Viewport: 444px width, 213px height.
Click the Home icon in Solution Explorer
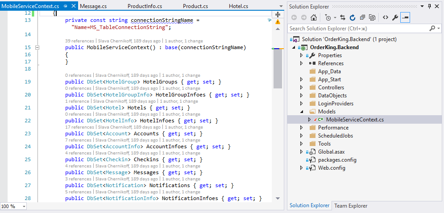pyautogui.click(x=314, y=17)
